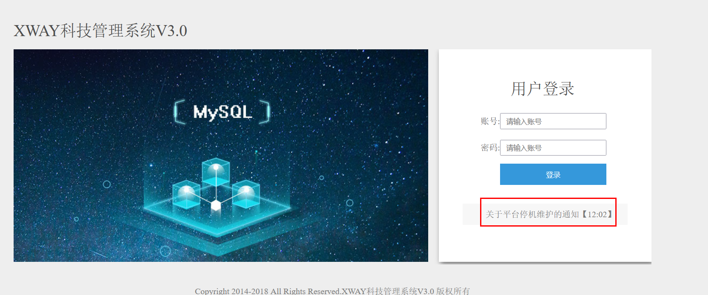Click the 账号 account input field
Screen dimensions: 708x295
(x=553, y=121)
